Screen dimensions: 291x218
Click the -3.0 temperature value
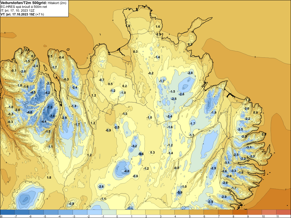coord(210,202)
